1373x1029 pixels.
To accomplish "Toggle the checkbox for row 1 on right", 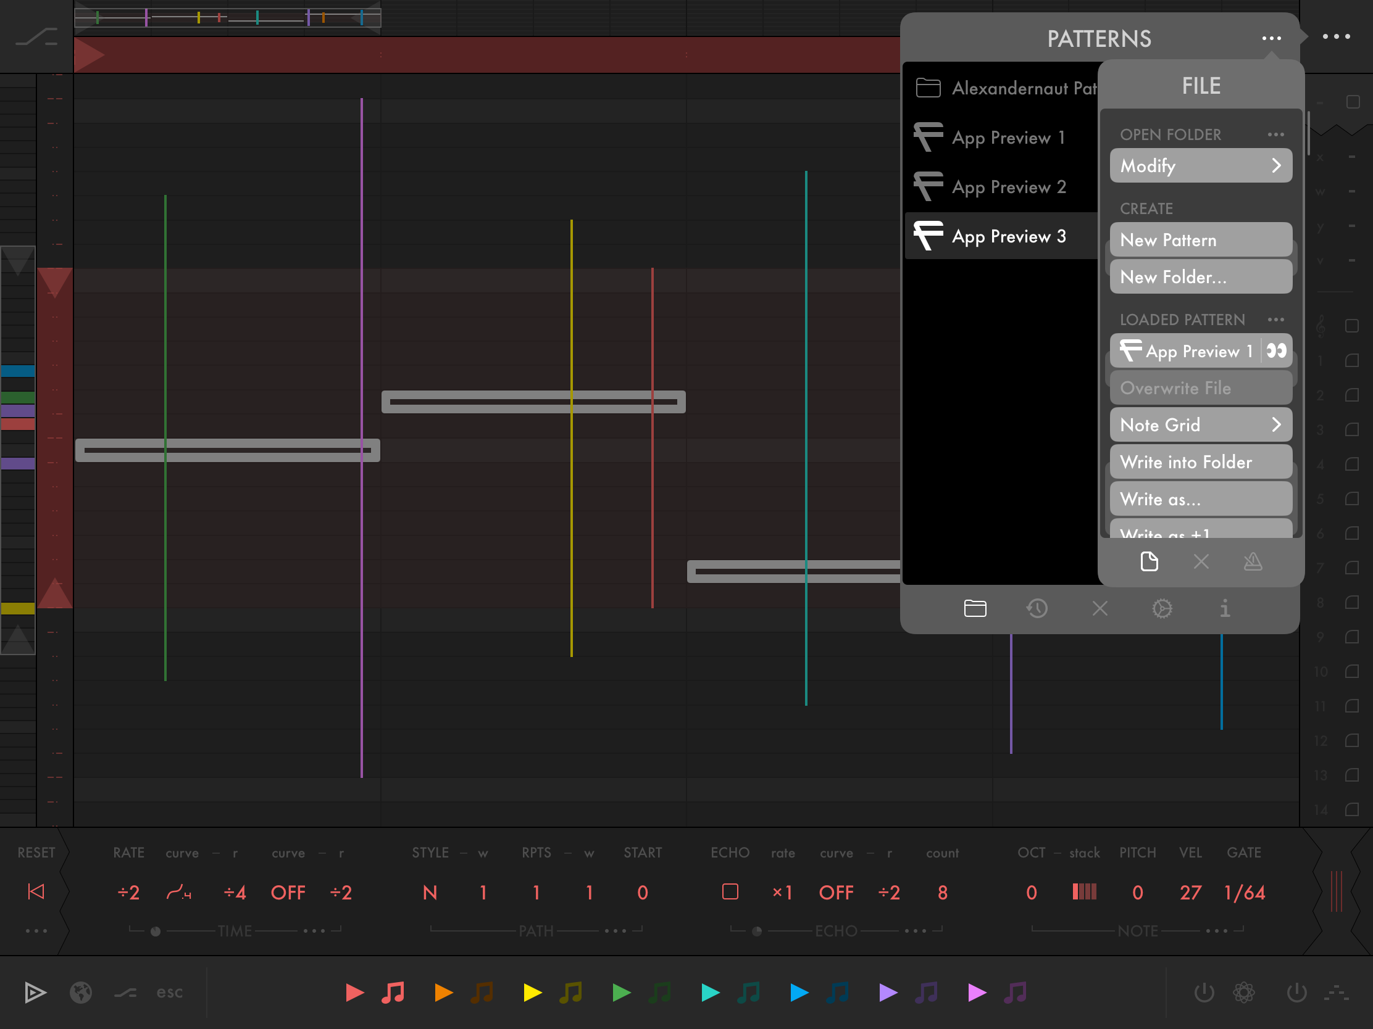I will pyautogui.click(x=1352, y=360).
